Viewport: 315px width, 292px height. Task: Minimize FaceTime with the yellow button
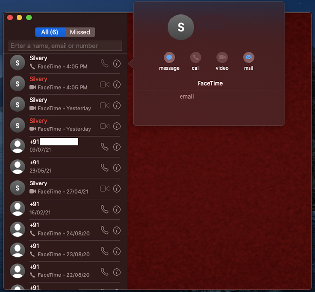point(19,18)
